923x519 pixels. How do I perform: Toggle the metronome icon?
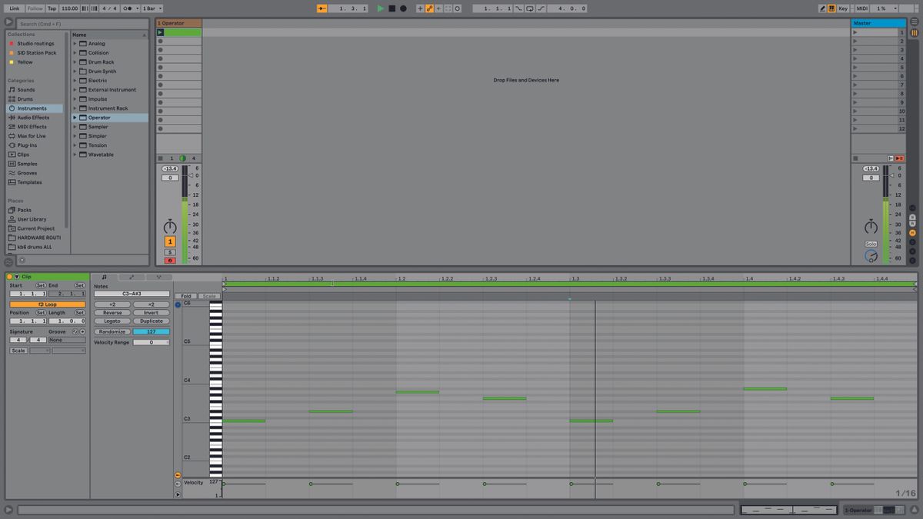click(131, 8)
